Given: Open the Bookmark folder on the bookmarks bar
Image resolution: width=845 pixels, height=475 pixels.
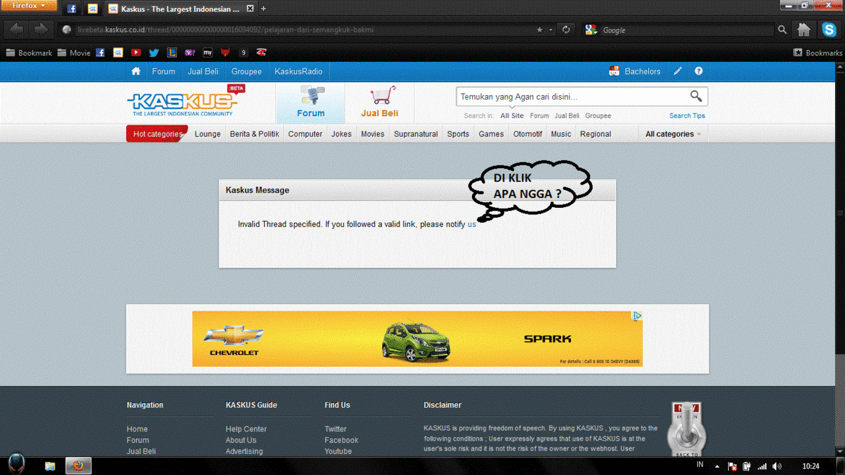Looking at the screenshot, I should (28, 53).
